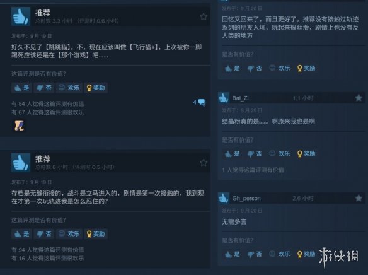Vote 否 on the 跳跳猫 review
Image resolution: width=368 pixels, height=275 pixels.
point(44,88)
